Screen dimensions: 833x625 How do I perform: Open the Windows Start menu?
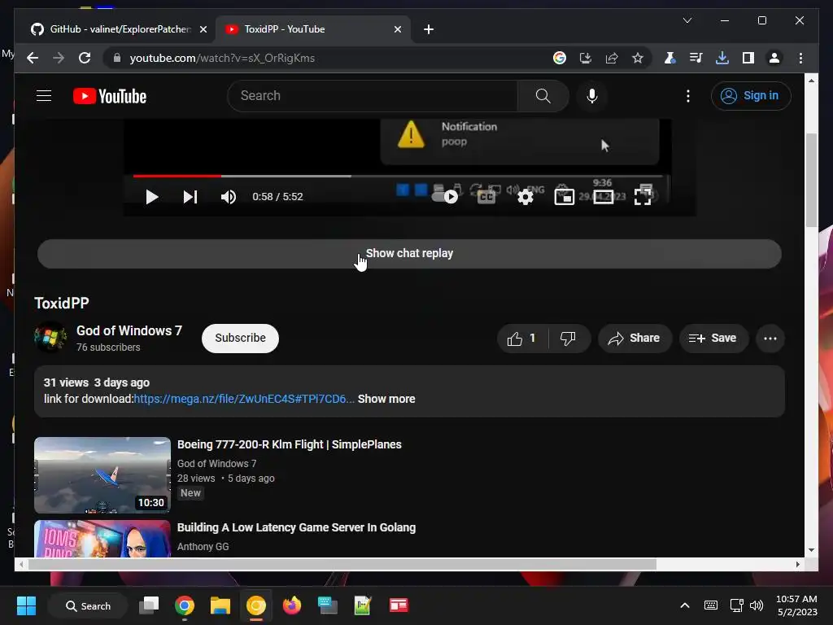point(26,605)
